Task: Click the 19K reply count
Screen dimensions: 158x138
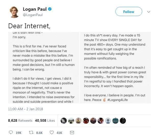Action: 18,133
